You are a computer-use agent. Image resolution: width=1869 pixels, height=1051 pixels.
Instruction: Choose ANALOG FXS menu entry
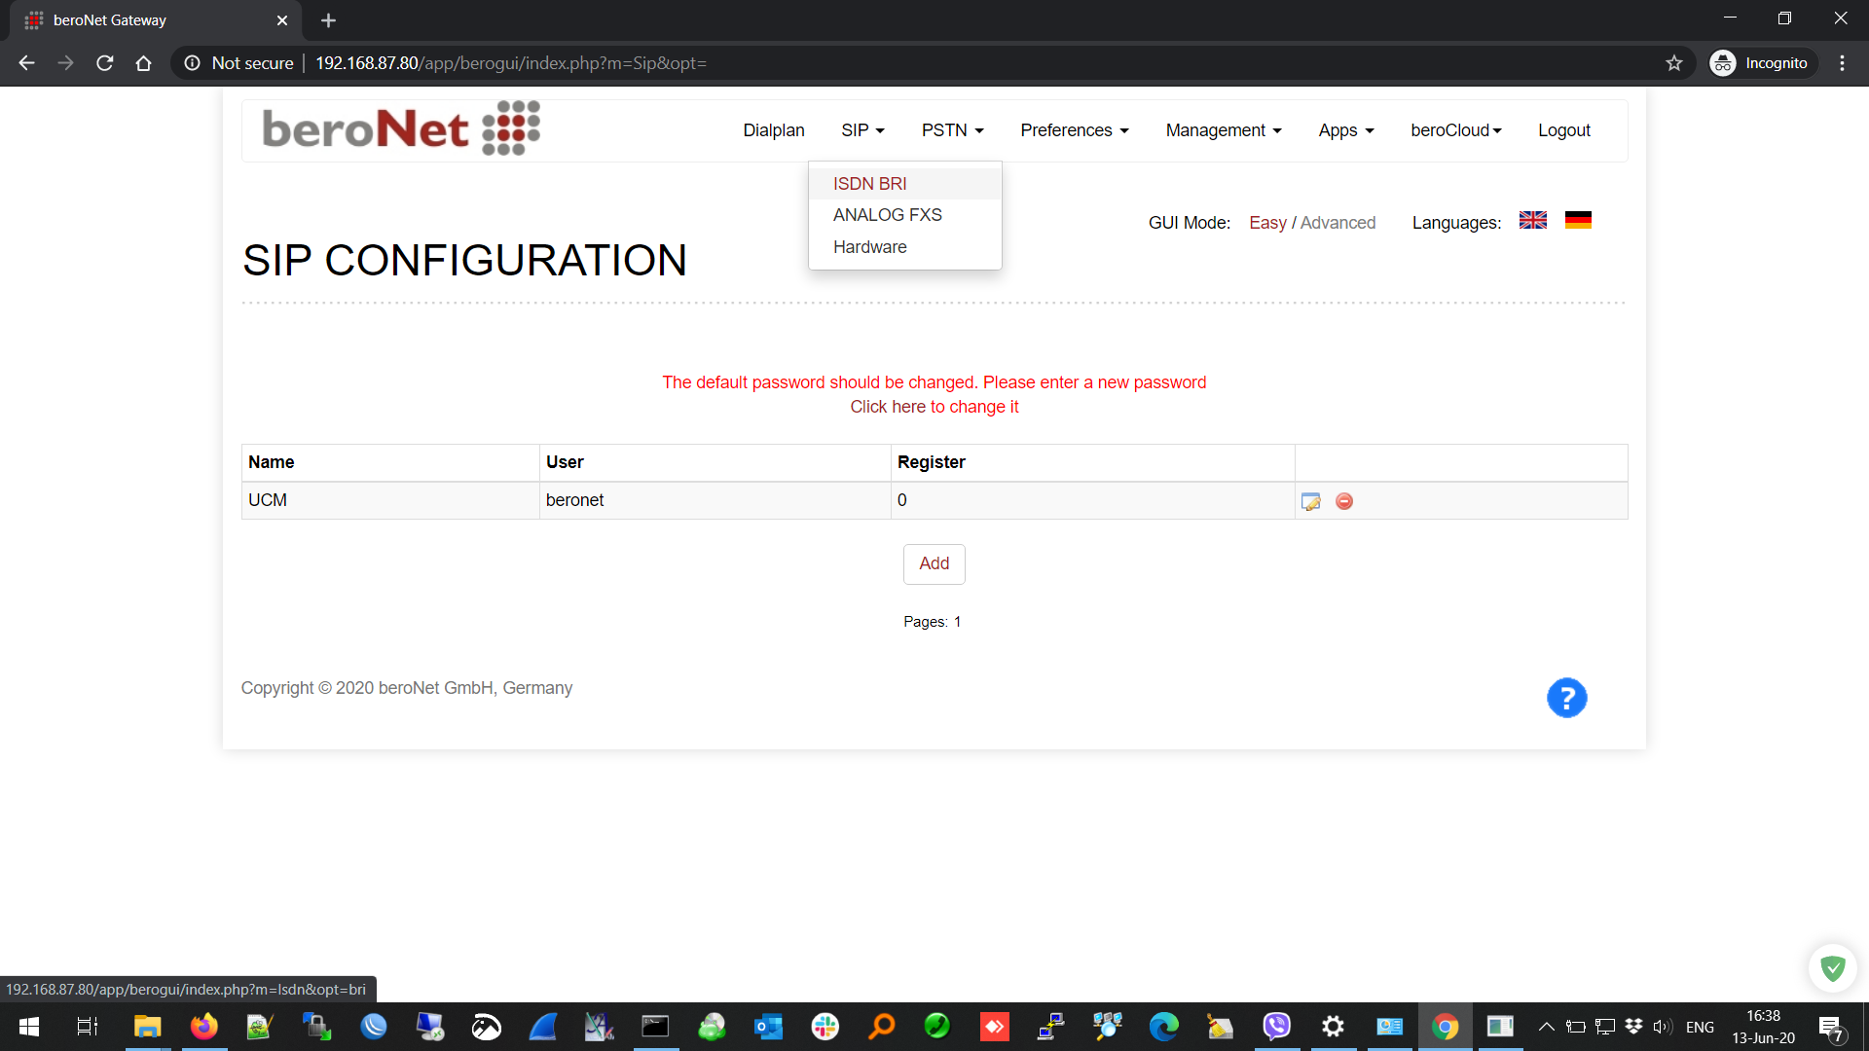[x=887, y=215]
